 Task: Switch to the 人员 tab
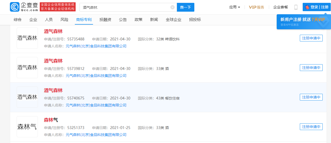click(x=49, y=20)
